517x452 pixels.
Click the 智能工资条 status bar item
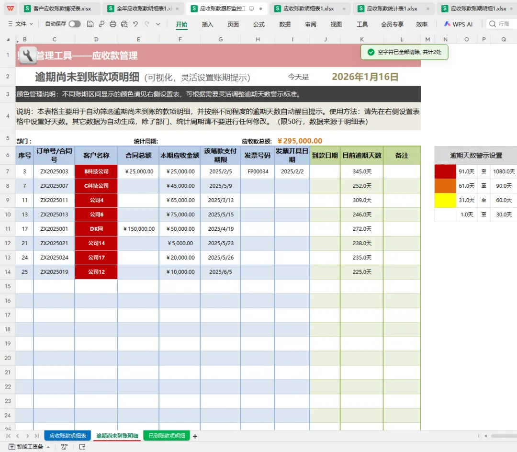[x=26, y=447]
